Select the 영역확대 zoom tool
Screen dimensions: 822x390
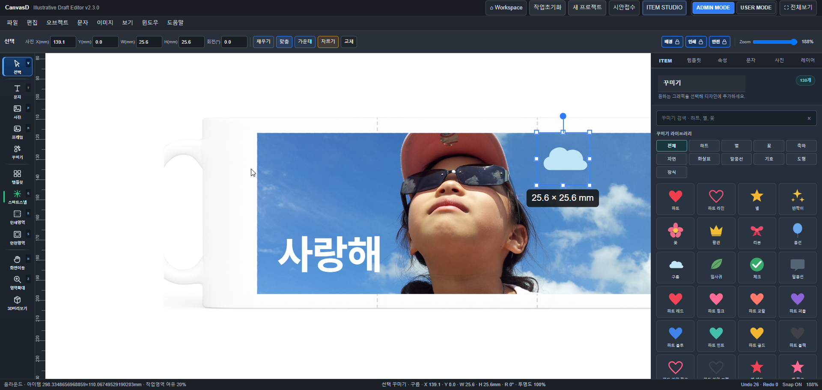coord(18,282)
